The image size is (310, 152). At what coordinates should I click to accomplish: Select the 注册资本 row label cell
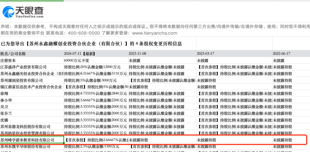[32, 60]
